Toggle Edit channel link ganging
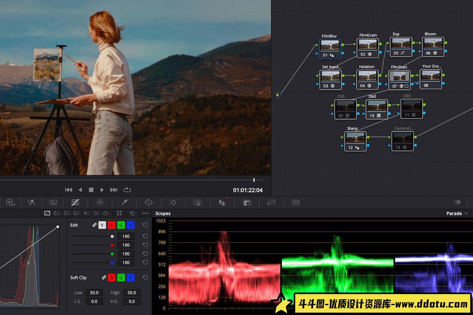Image resolution: width=473 pixels, height=315 pixels. tap(94, 225)
